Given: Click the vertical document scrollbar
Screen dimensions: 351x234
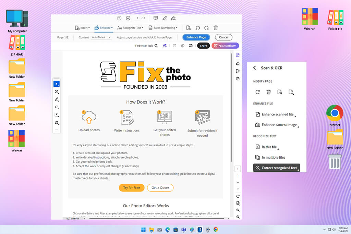Looking at the screenshot, I should point(232,107).
